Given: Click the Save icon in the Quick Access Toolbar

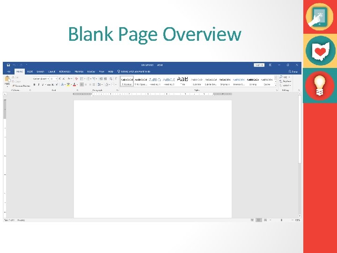Looking at the screenshot, I should (8, 65).
